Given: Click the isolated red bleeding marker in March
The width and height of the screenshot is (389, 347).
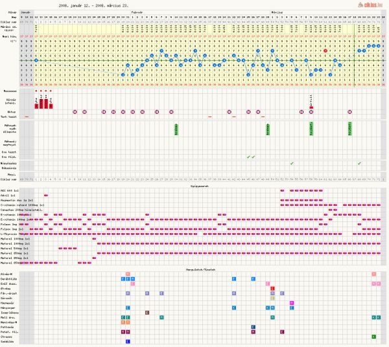Looking at the screenshot, I should click(311, 107).
